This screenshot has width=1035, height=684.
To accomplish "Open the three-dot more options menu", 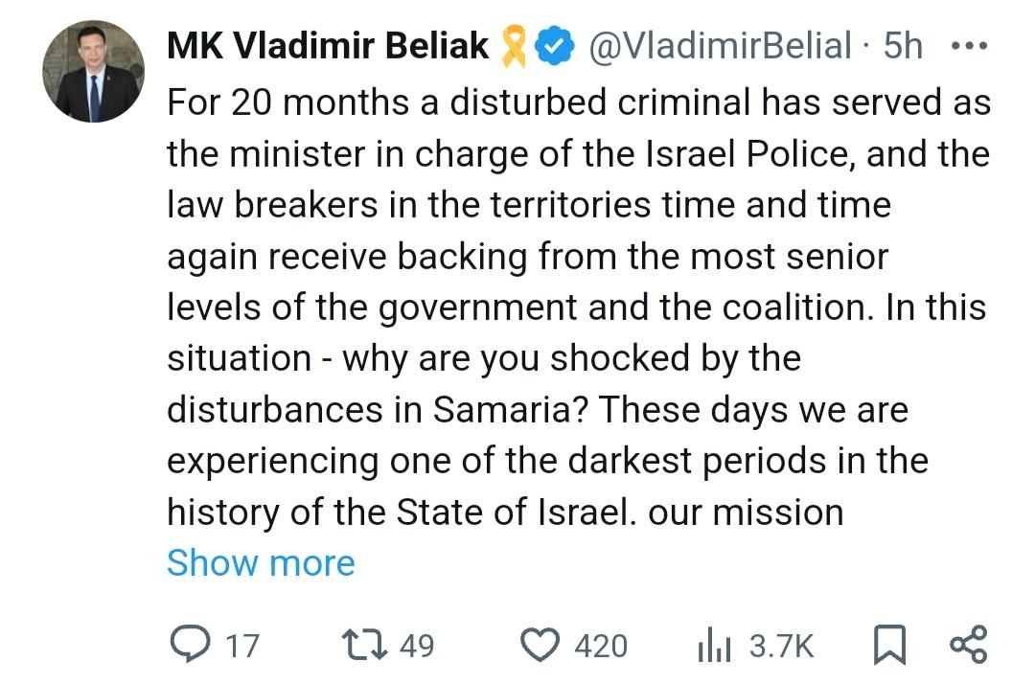I will [968, 45].
